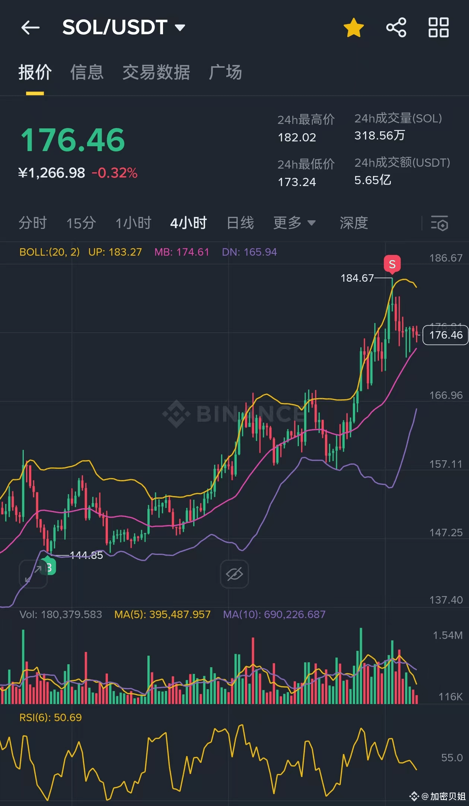Tap the red S sell marker
The image size is (469, 806).
click(392, 264)
